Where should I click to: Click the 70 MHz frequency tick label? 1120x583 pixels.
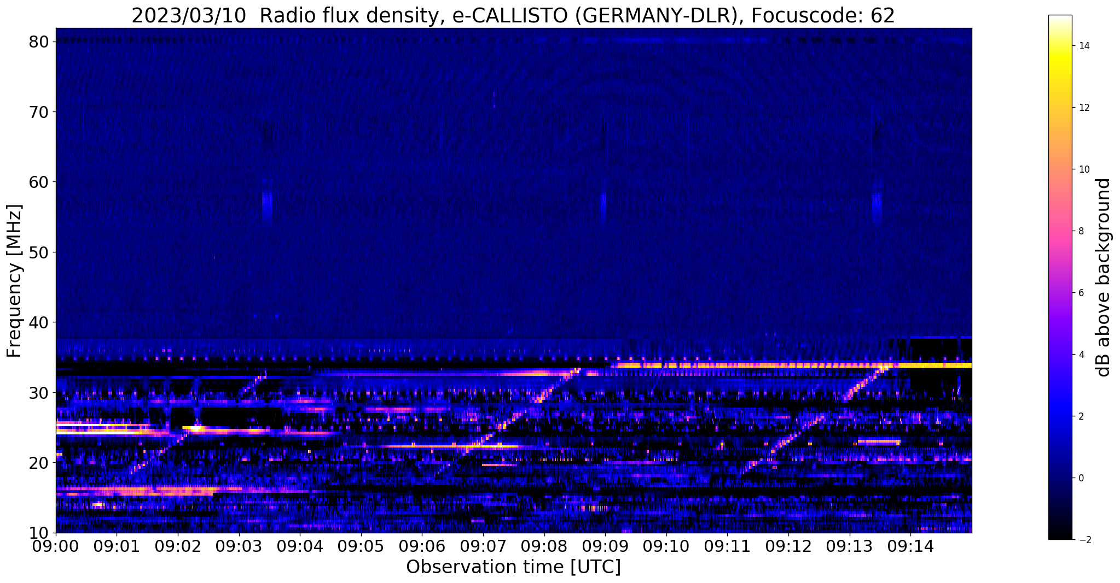pos(39,112)
